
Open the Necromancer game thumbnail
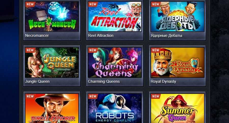(x=52, y=16)
